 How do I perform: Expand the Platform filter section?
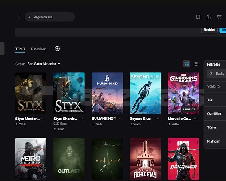215,141
